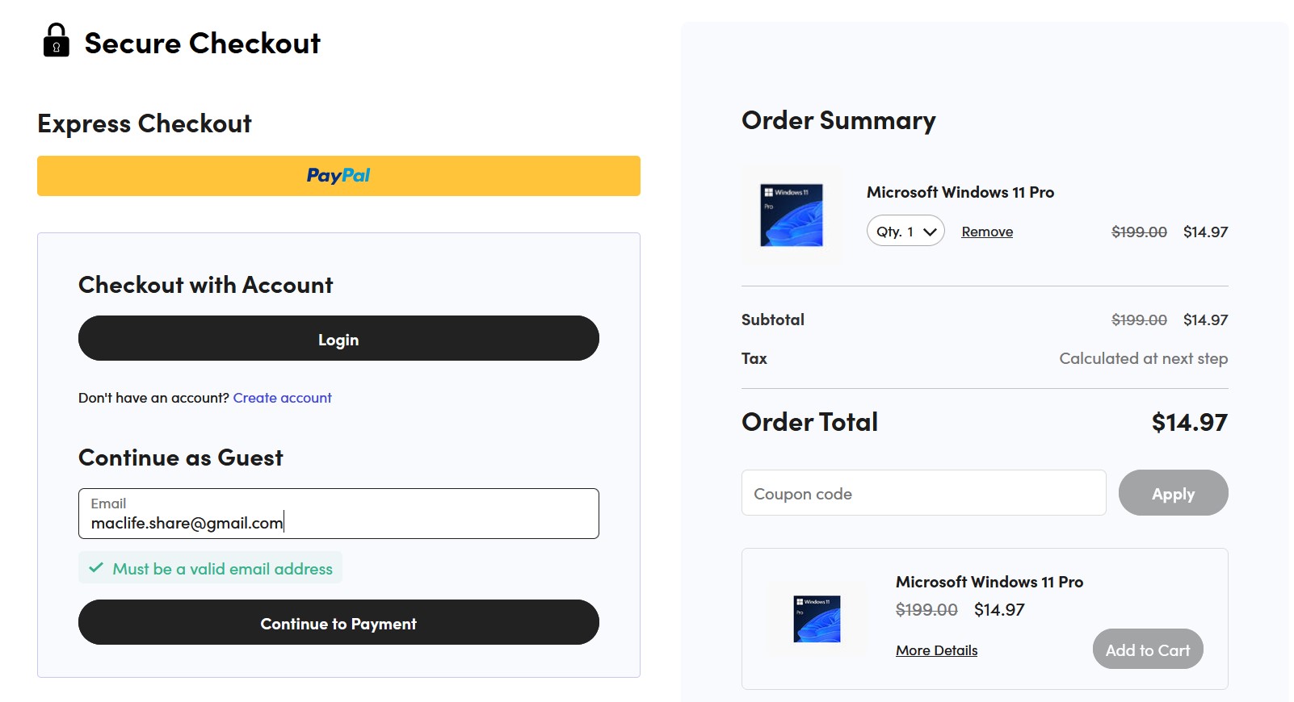
Task: Apply the coupon code
Action: coord(1173,493)
